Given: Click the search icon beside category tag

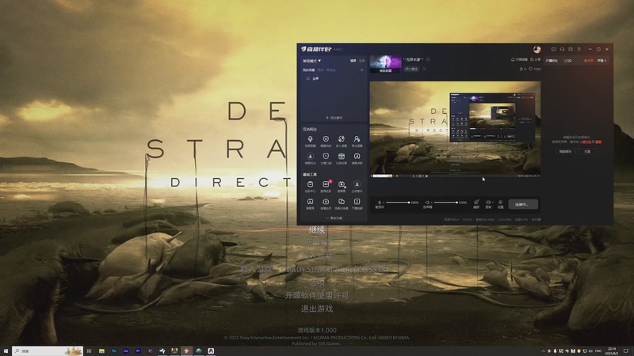Looking at the screenshot, I should (x=424, y=69).
